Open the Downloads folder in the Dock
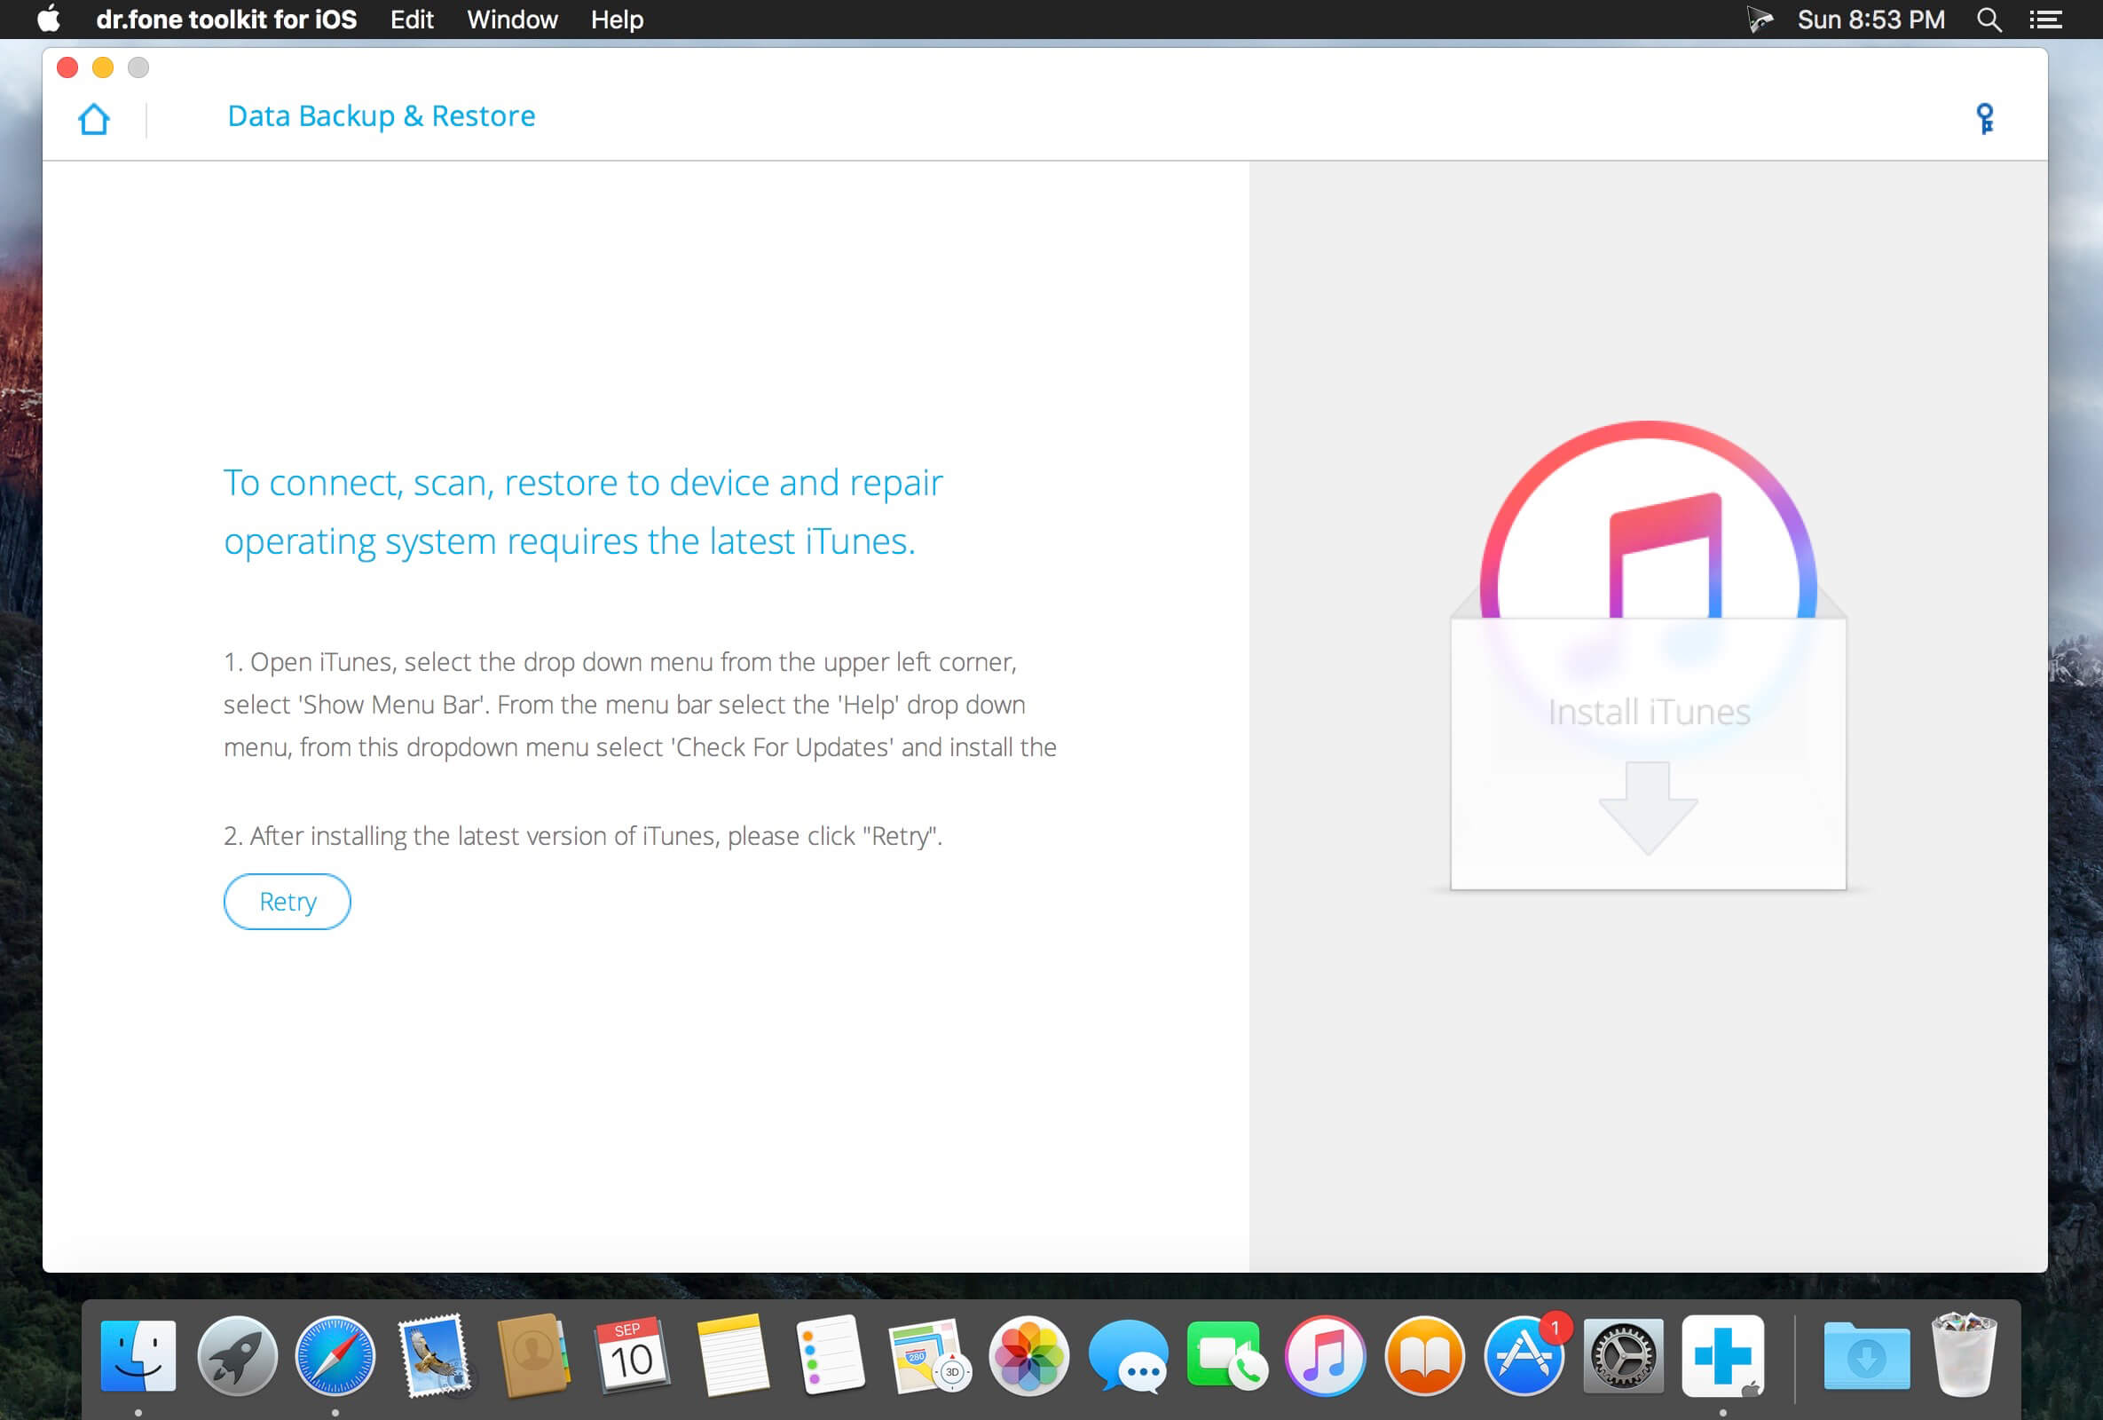This screenshot has height=1420, width=2103. [1866, 1356]
